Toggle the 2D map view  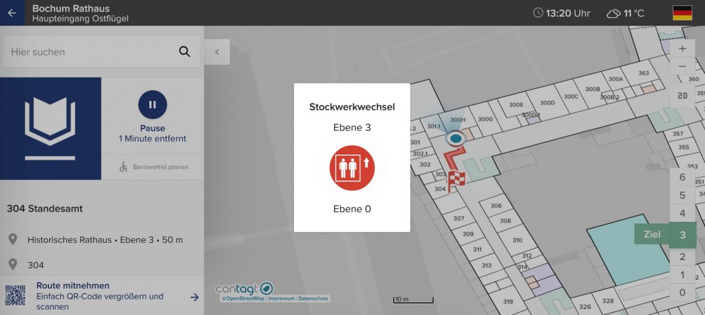pyautogui.click(x=682, y=96)
